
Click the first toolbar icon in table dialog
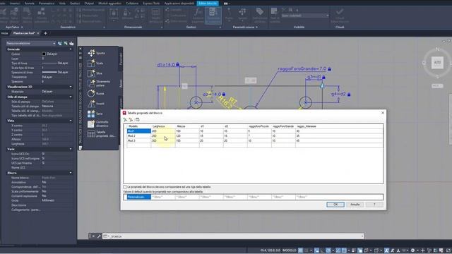[125, 119]
